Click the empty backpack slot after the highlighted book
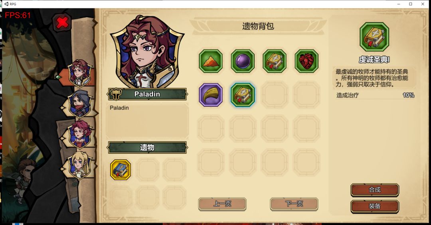431x225 pixels. 275,95
